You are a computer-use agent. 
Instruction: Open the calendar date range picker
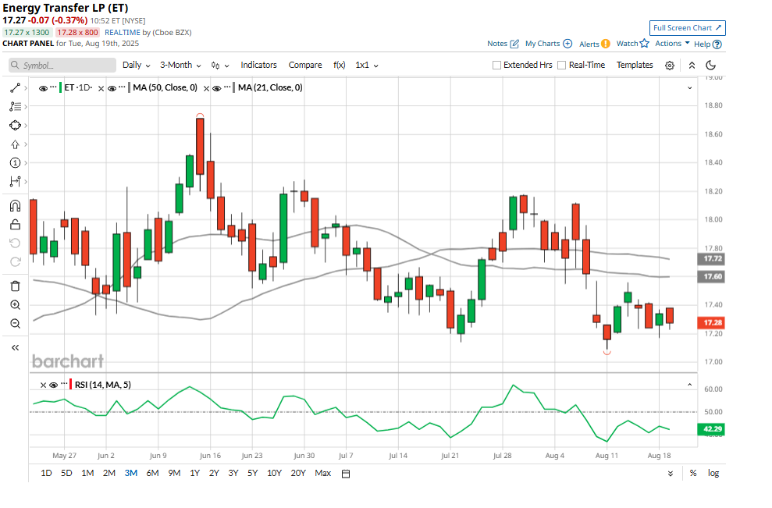tap(346, 474)
